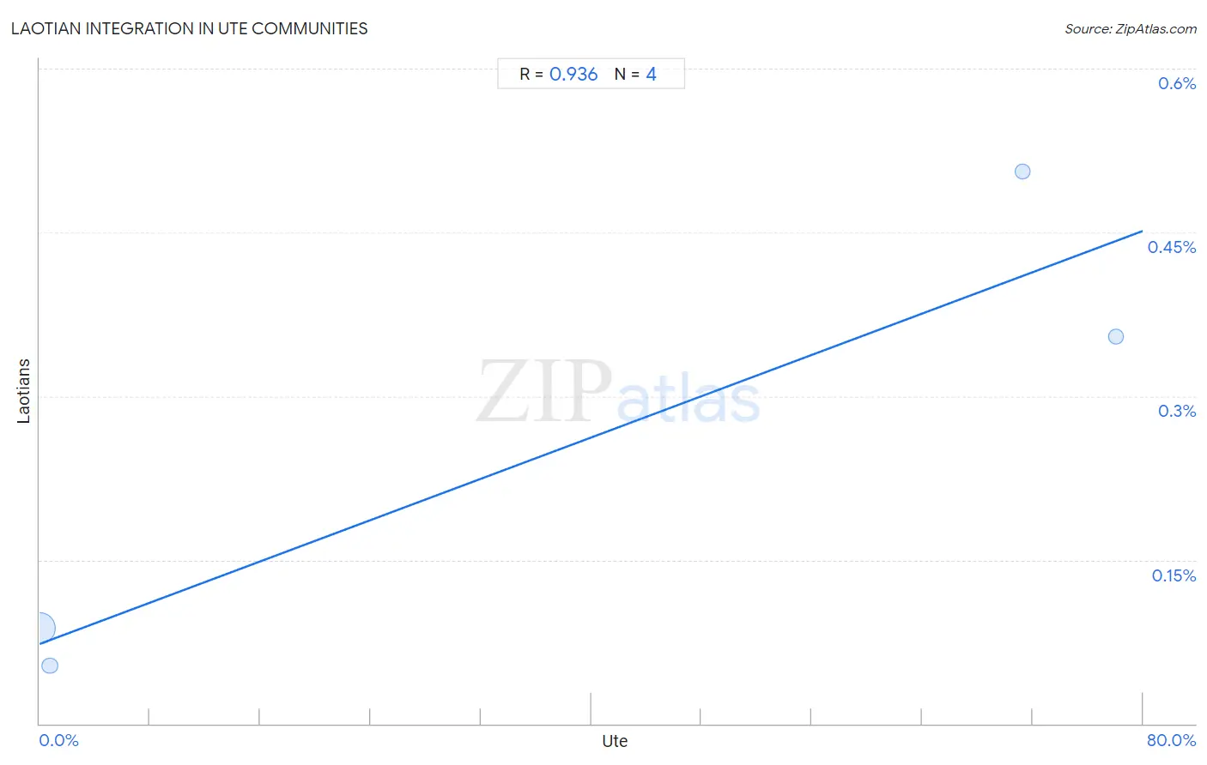The height and width of the screenshot is (765, 1207).
Task: Click the topmost data point near 0.5%
Action: click(x=1022, y=172)
